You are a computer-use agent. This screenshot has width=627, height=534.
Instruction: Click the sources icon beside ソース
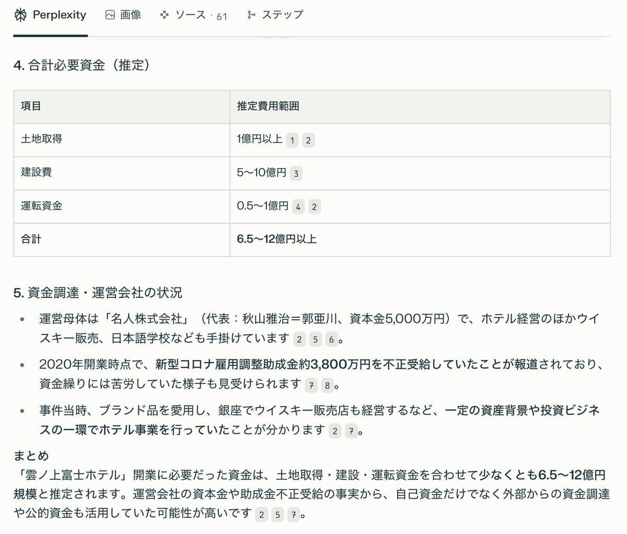164,15
